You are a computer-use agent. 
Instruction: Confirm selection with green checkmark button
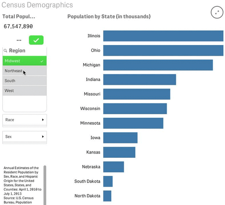pos(36,40)
